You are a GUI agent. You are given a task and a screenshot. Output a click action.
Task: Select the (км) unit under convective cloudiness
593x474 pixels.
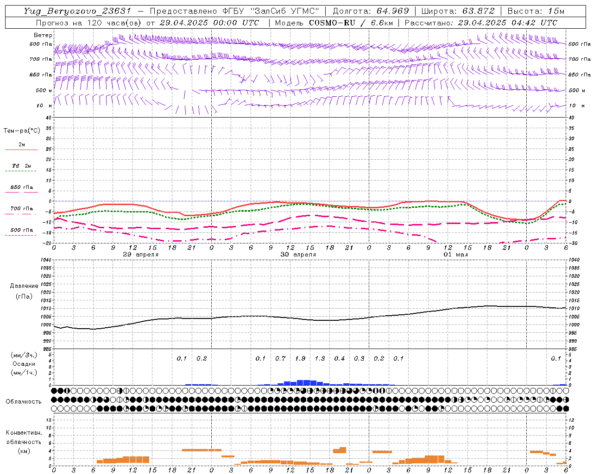(24, 450)
